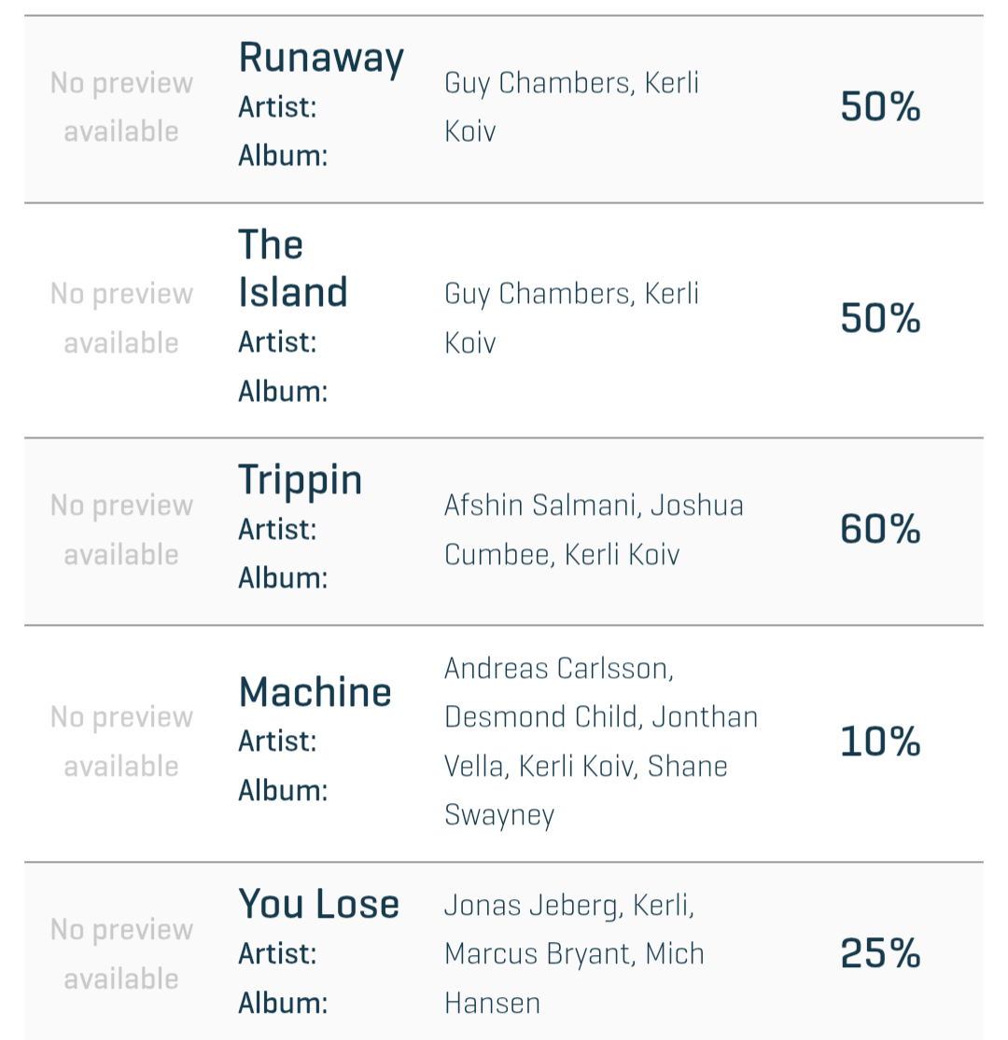Click the 50% share for Runaway
Viewport: 1008px width, 1040px height.
coord(880,107)
